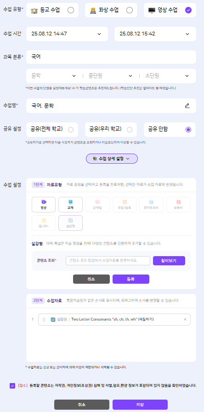Select 공유(우리 학교) sharing option
The height and width of the screenshot is (412, 204).
[130, 130]
